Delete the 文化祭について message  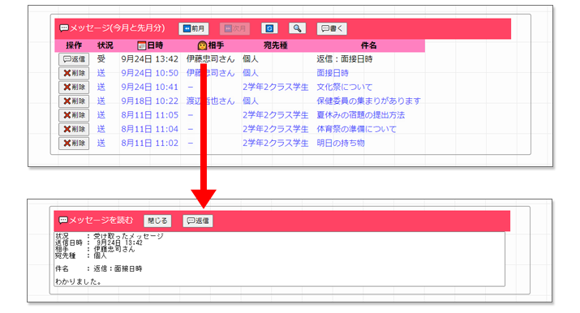click(74, 88)
